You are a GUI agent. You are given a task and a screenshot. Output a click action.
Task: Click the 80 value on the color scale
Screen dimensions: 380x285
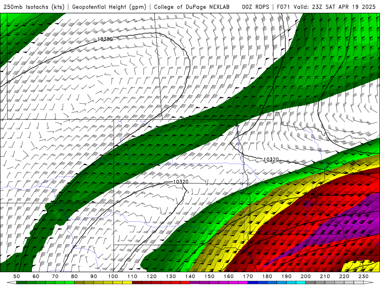tap(75, 276)
